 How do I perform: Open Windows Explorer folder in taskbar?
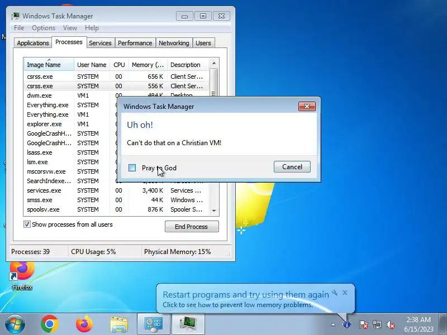coord(119,324)
